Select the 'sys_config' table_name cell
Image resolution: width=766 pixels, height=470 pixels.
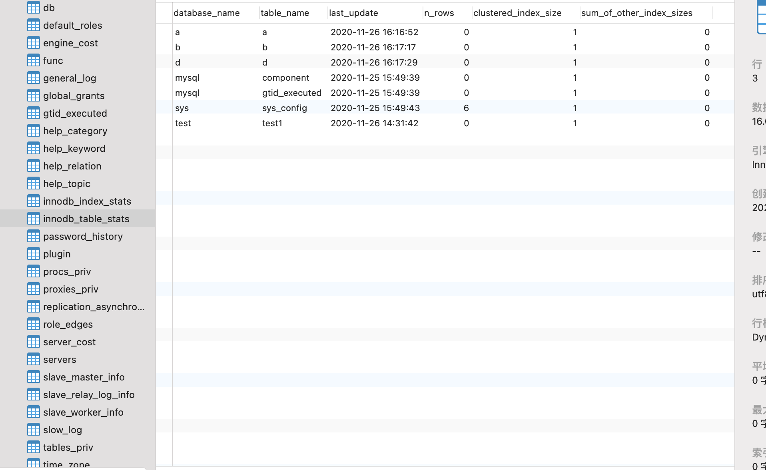(x=285, y=108)
